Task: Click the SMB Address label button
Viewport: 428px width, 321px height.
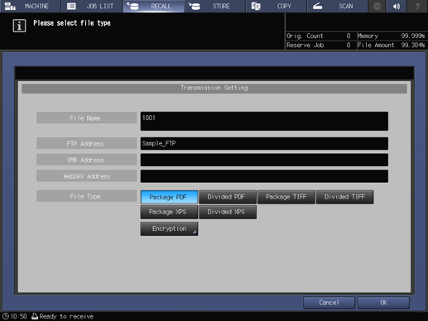Action: [86, 160]
